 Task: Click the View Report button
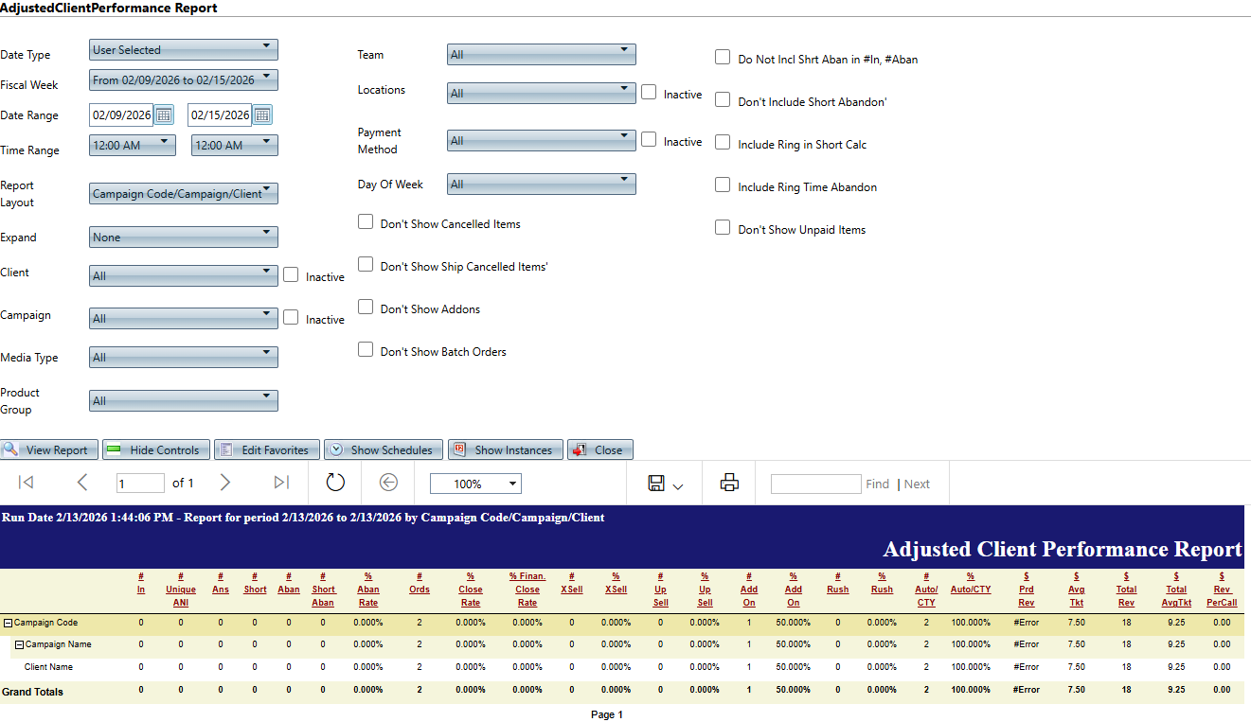point(49,449)
